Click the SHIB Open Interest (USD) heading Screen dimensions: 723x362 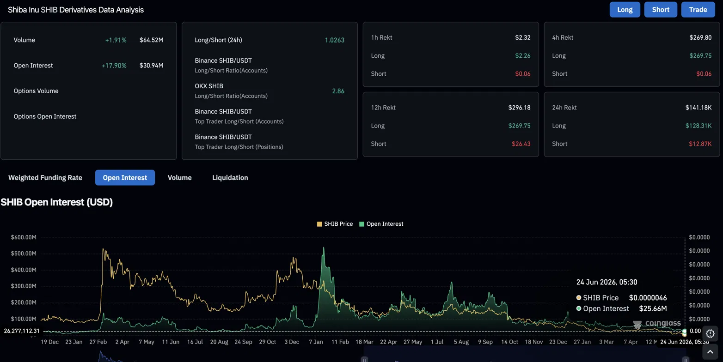tap(57, 202)
